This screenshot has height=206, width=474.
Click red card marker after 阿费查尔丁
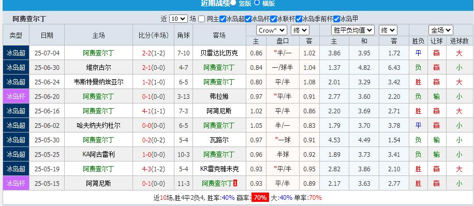[235, 183]
